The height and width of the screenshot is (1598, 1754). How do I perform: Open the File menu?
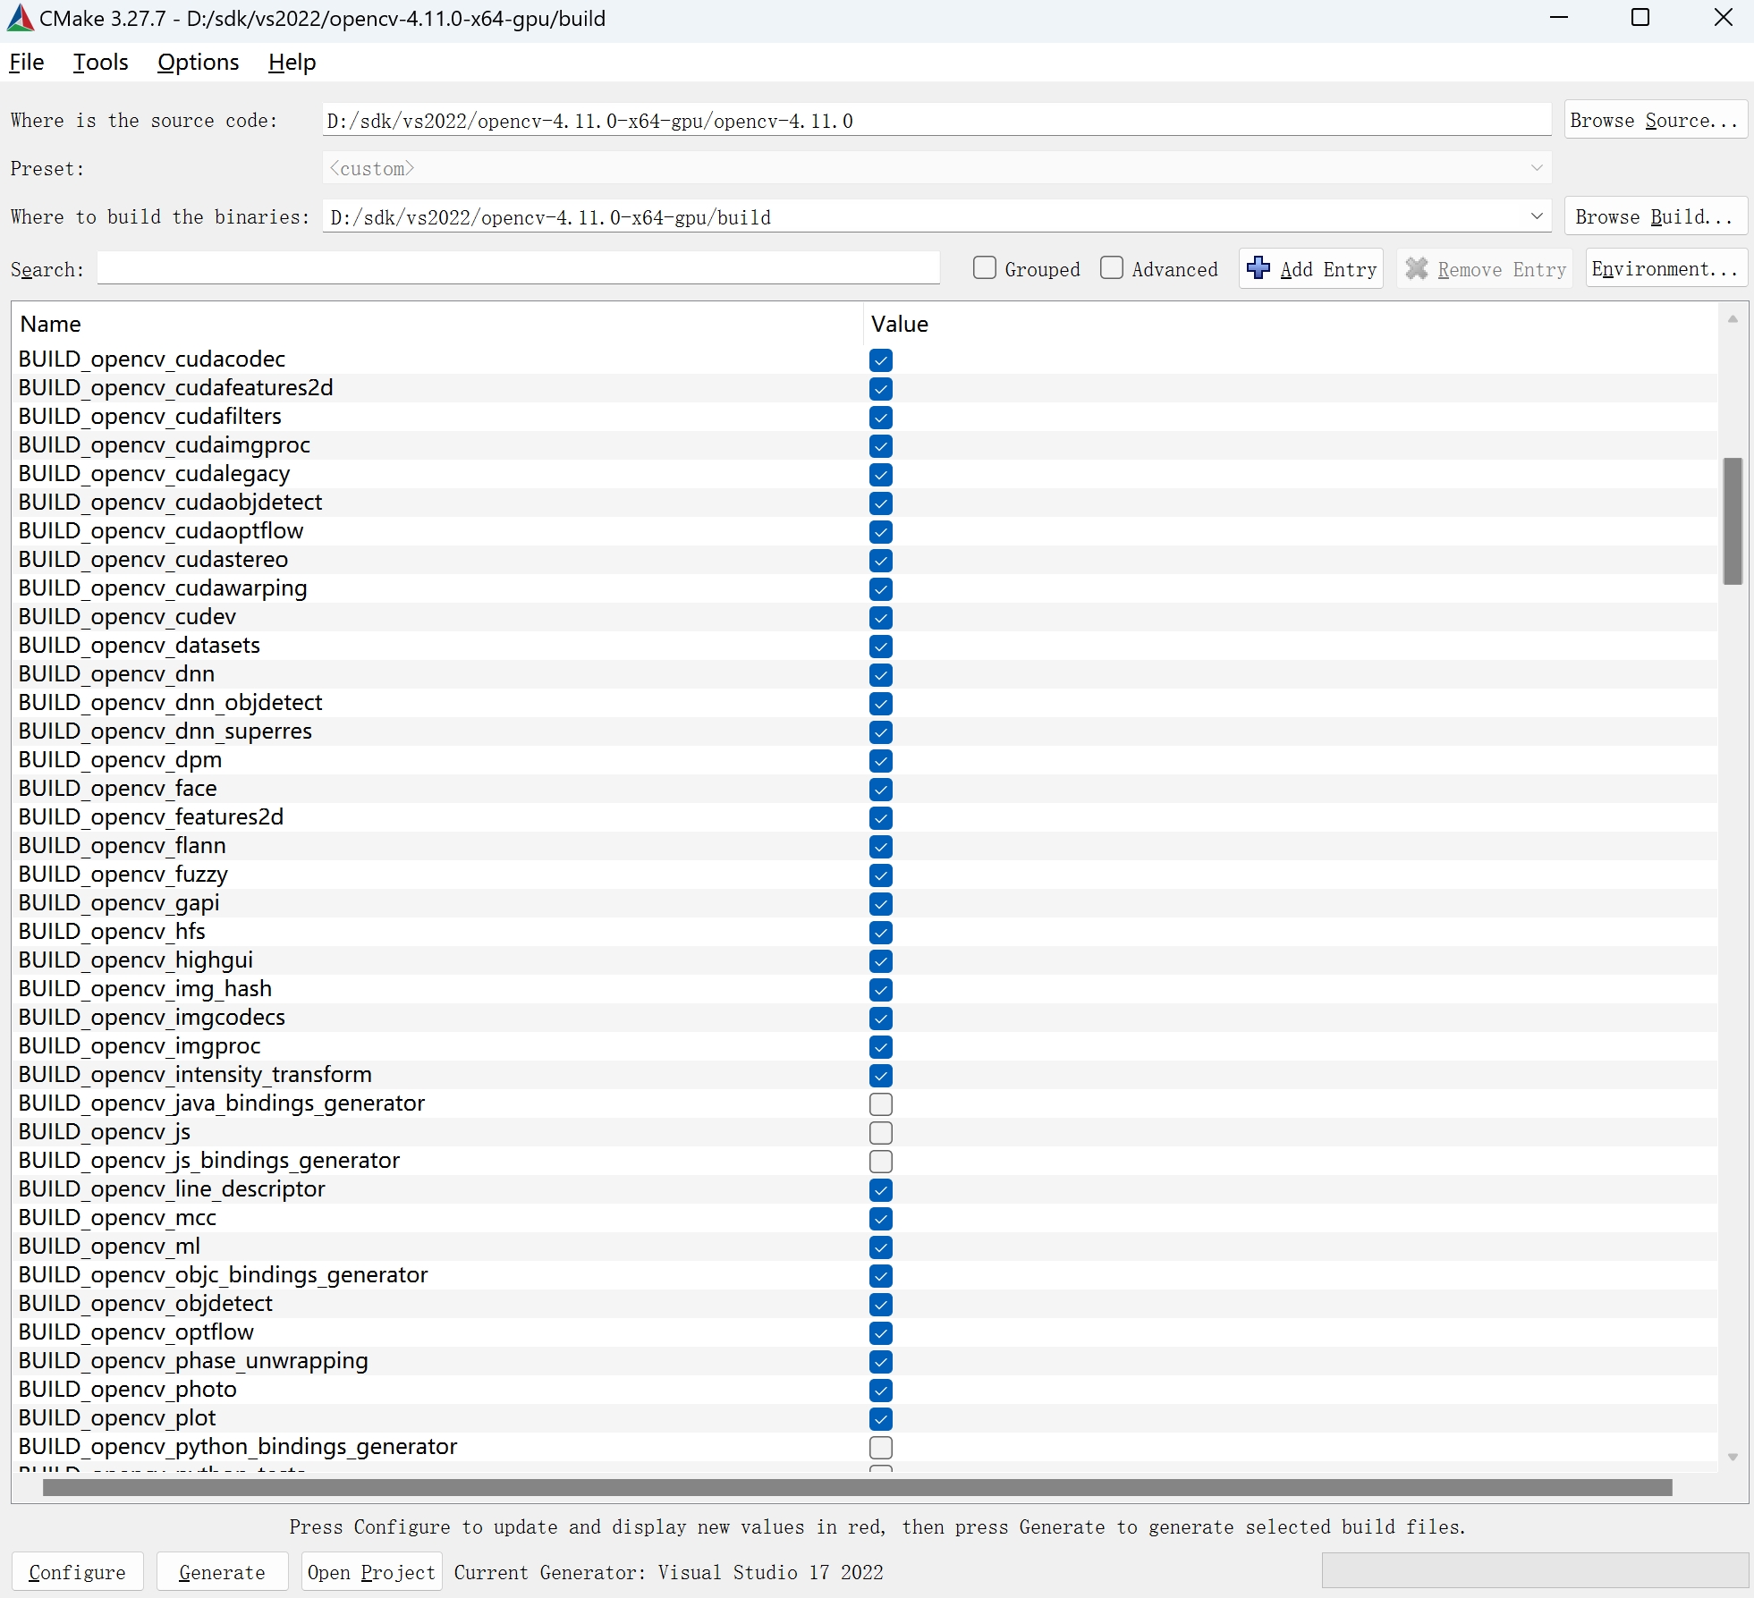(26, 62)
